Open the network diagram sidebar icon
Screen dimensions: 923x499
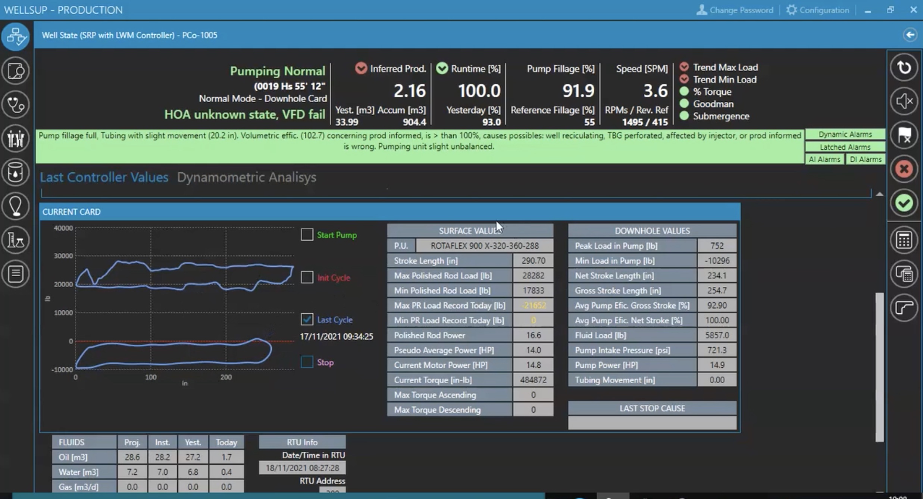16,36
